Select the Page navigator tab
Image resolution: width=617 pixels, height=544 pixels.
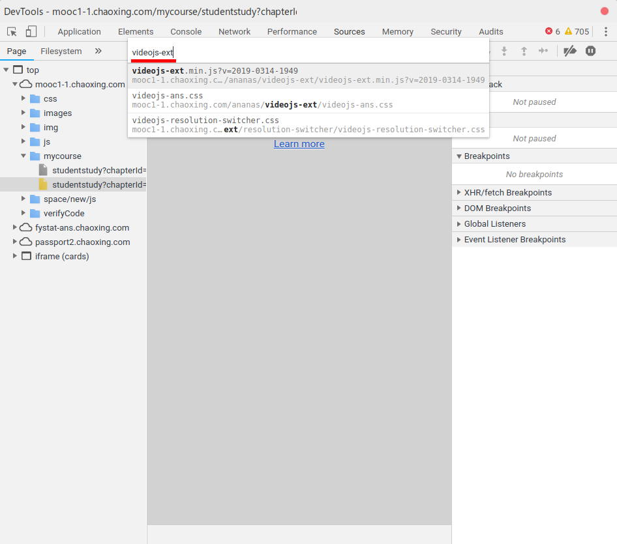(16, 51)
